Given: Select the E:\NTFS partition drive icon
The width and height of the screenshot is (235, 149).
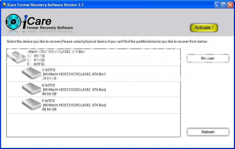Looking at the screenshot, I should 31,89.
